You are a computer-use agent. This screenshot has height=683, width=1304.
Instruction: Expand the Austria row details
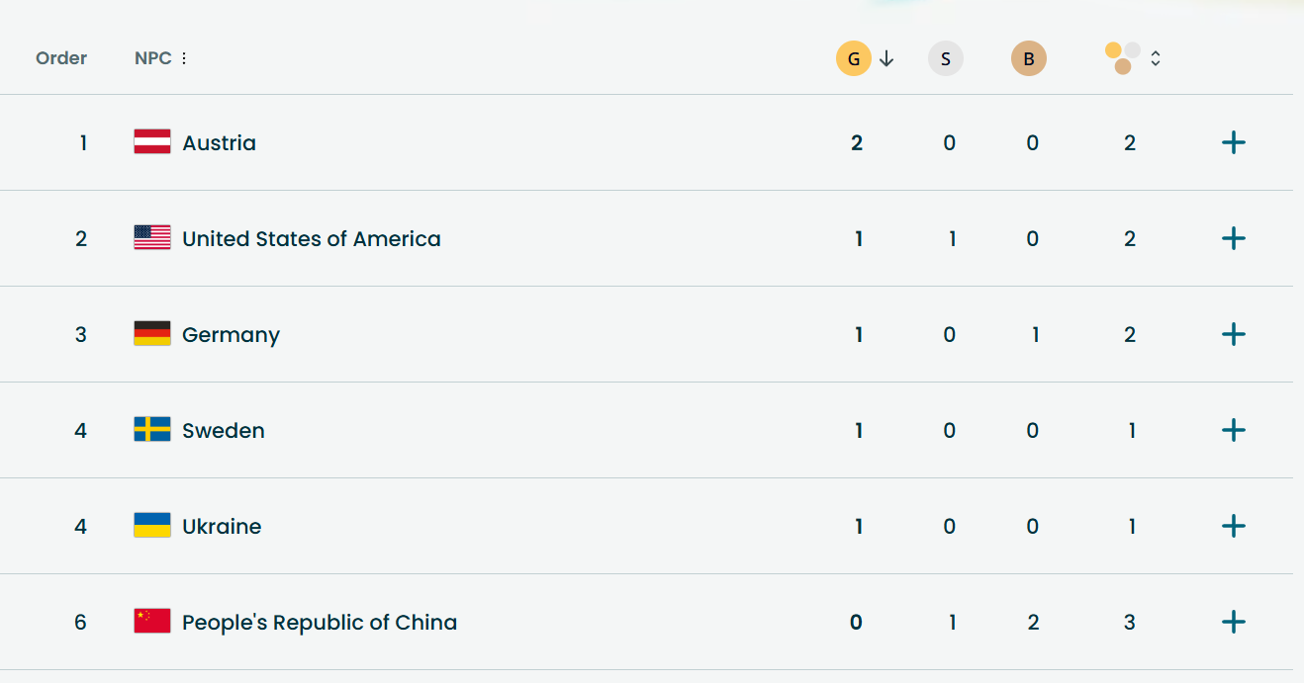click(x=1233, y=142)
